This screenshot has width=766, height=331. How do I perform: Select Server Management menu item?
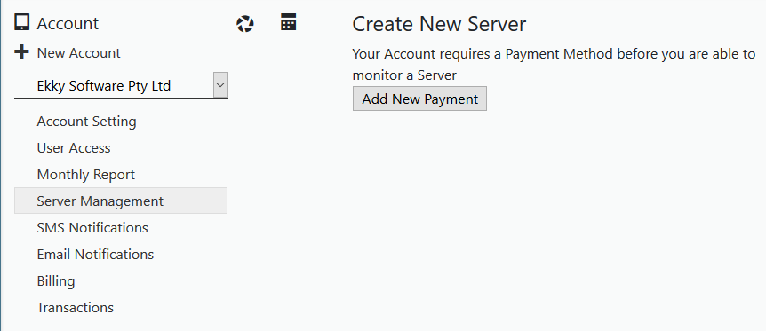[121, 201]
